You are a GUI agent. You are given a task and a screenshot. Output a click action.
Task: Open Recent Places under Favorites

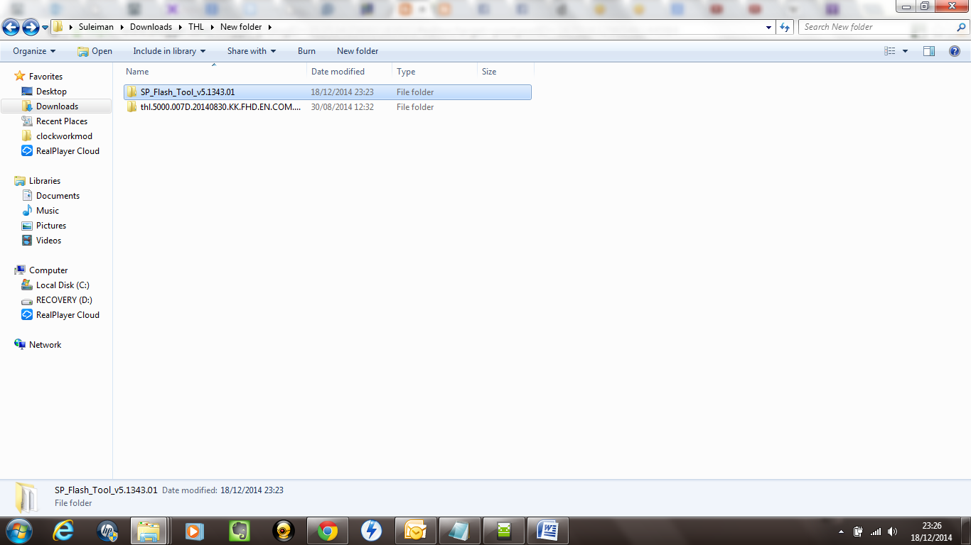click(x=62, y=121)
